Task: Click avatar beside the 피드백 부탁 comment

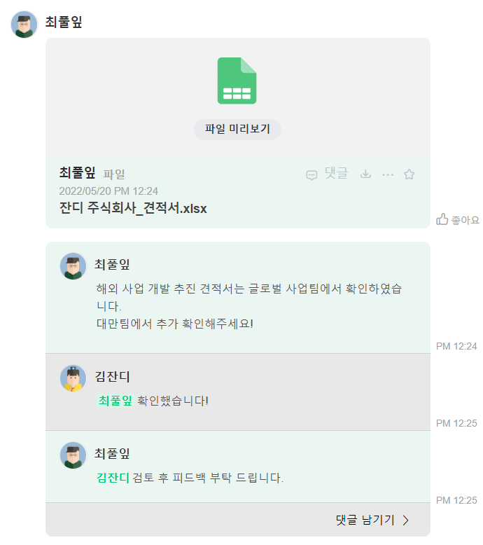Action: click(x=73, y=455)
